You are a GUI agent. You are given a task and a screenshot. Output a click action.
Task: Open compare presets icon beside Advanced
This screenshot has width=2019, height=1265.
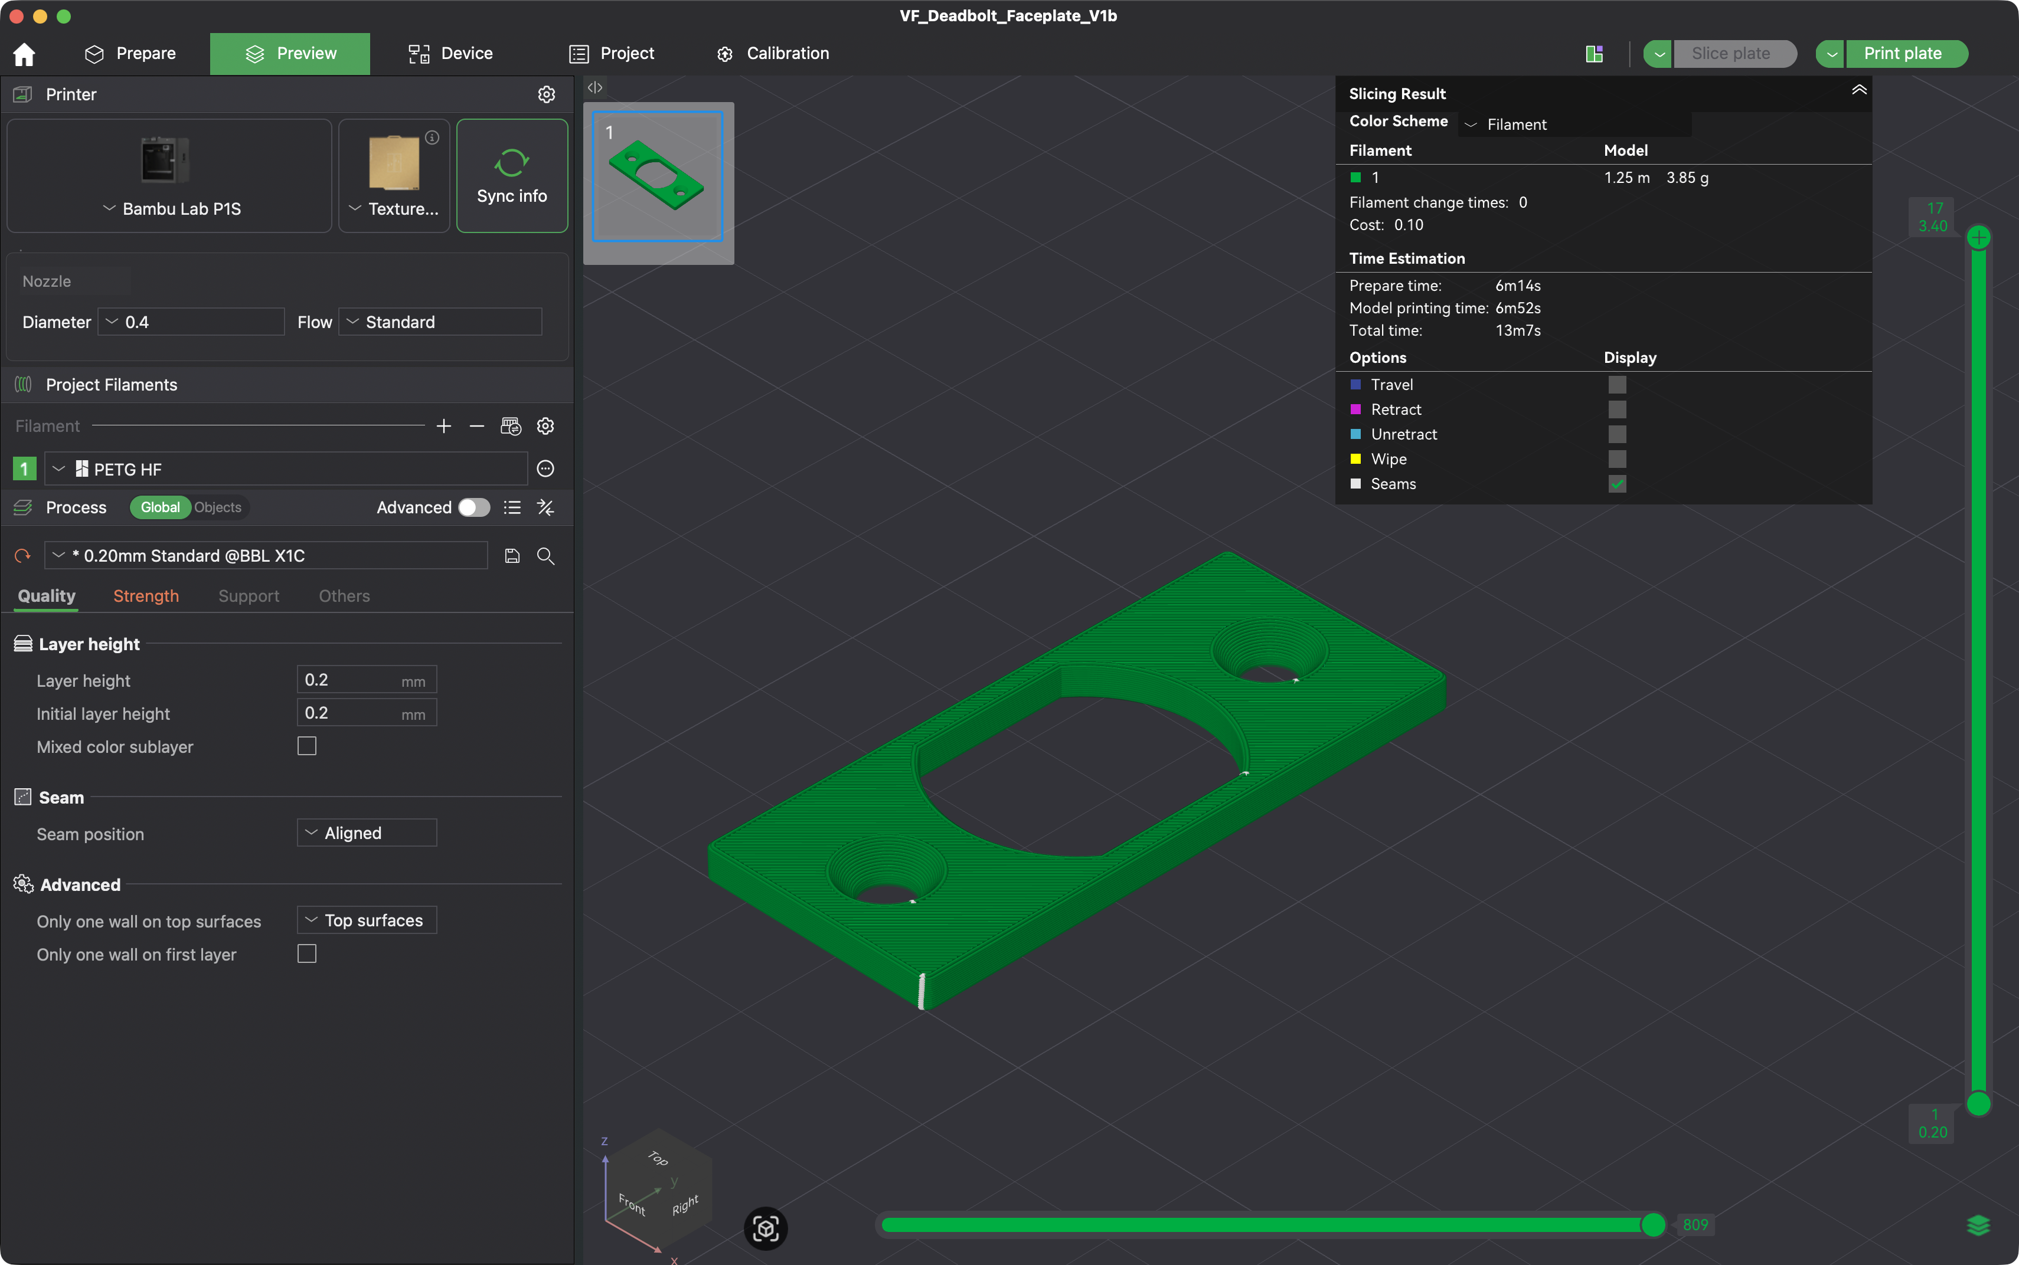(545, 508)
